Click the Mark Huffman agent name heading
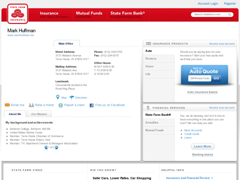Image resolution: width=240 pixels, height=180 pixels. (x=21, y=31)
